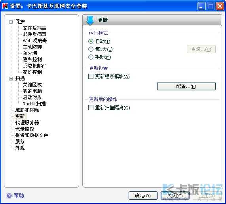Minimize the settings window

[201, 6]
